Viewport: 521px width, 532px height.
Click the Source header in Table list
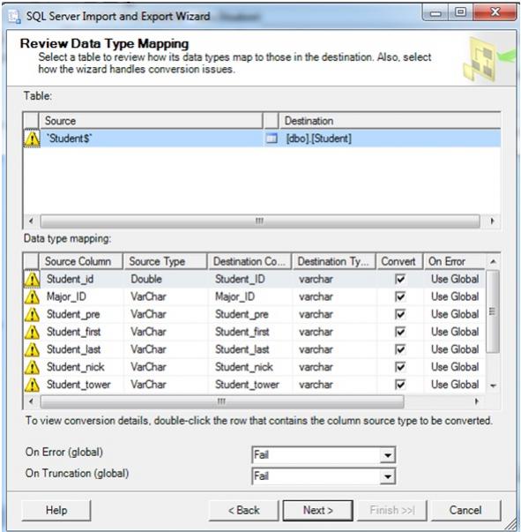tap(151, 121)
